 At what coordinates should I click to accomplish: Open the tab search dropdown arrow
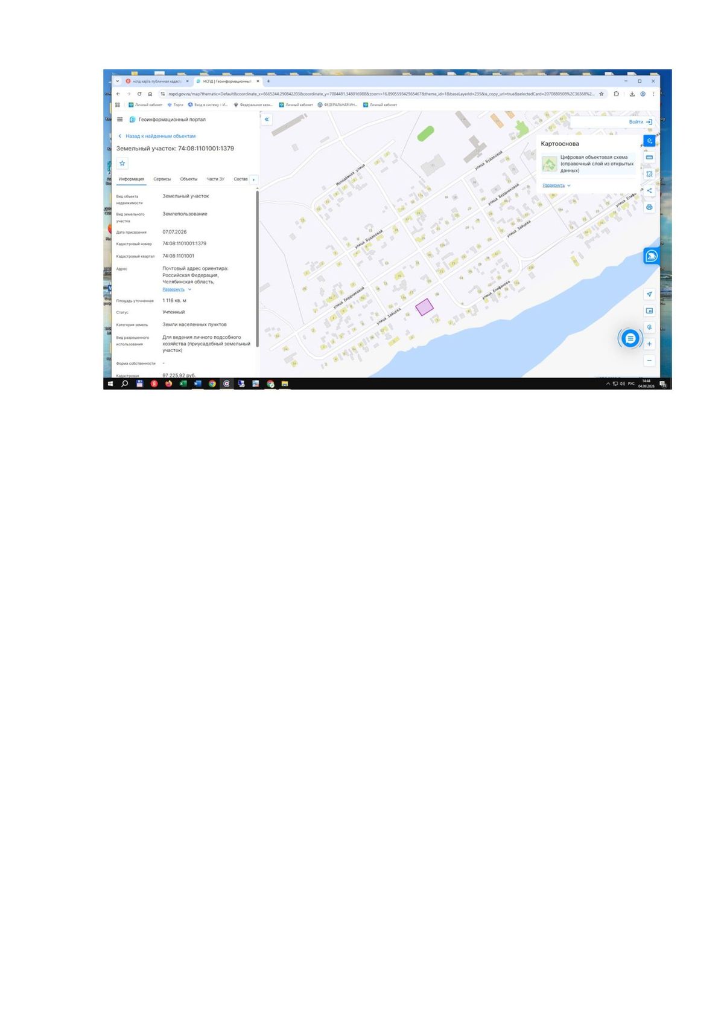pos(118,81)
